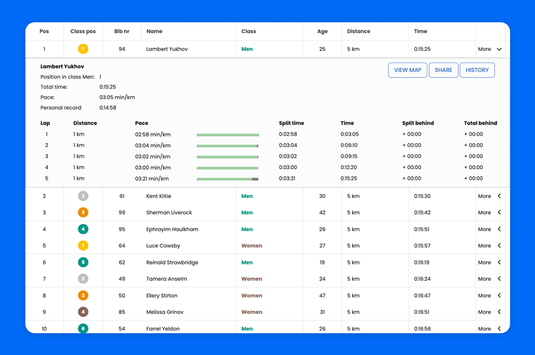Click Luce Cowsby's gold class position badge
Image resolution: width=535 pixels, height=355 pixels.
pos(83,246)
